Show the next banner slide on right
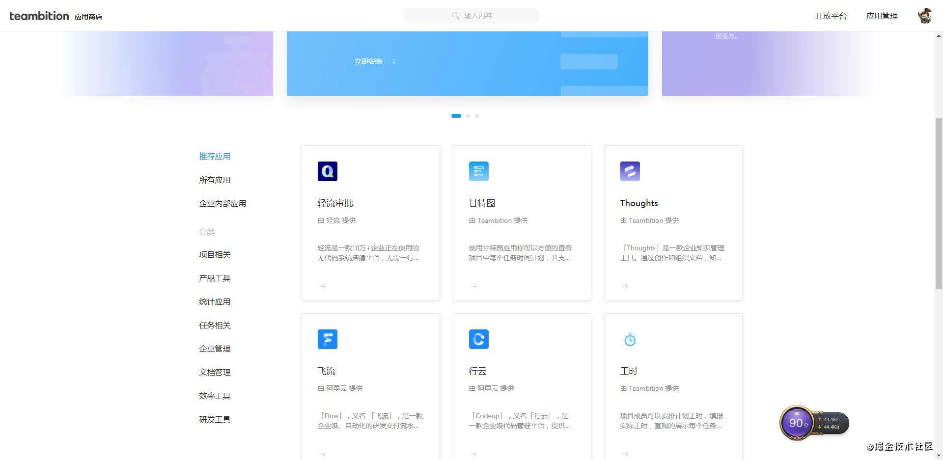 pyautogui.click(x=768, y=63)
